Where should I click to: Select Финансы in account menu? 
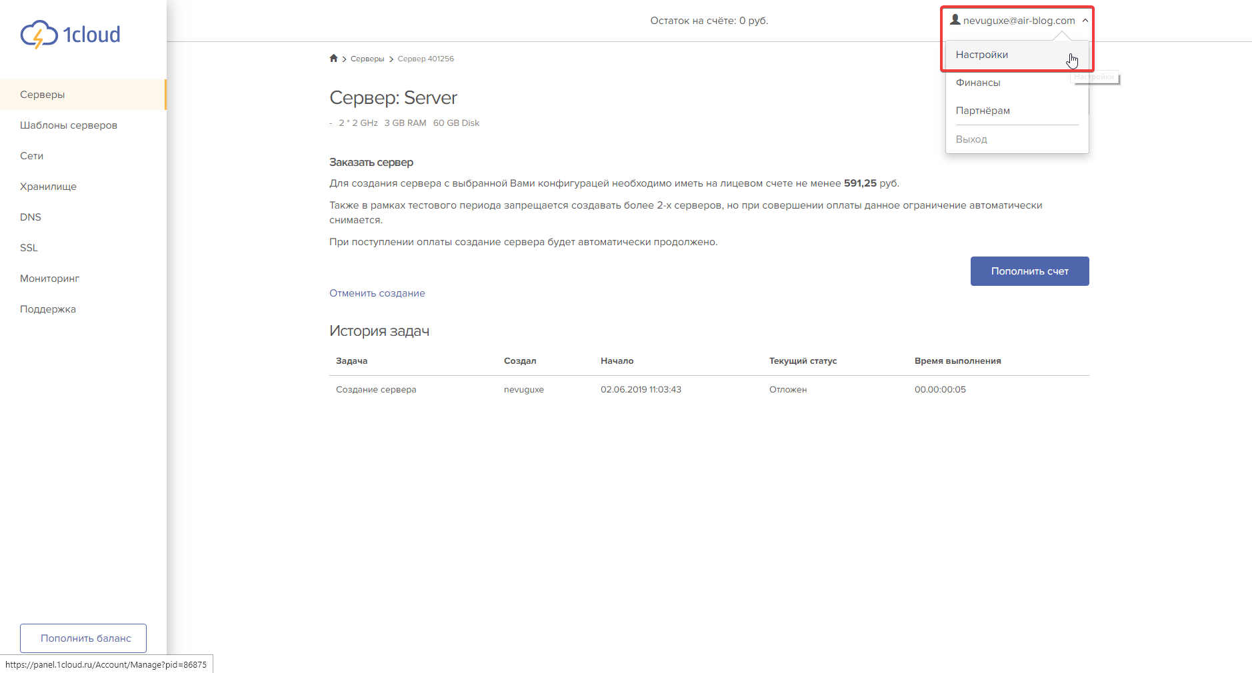tap(977, 83)
